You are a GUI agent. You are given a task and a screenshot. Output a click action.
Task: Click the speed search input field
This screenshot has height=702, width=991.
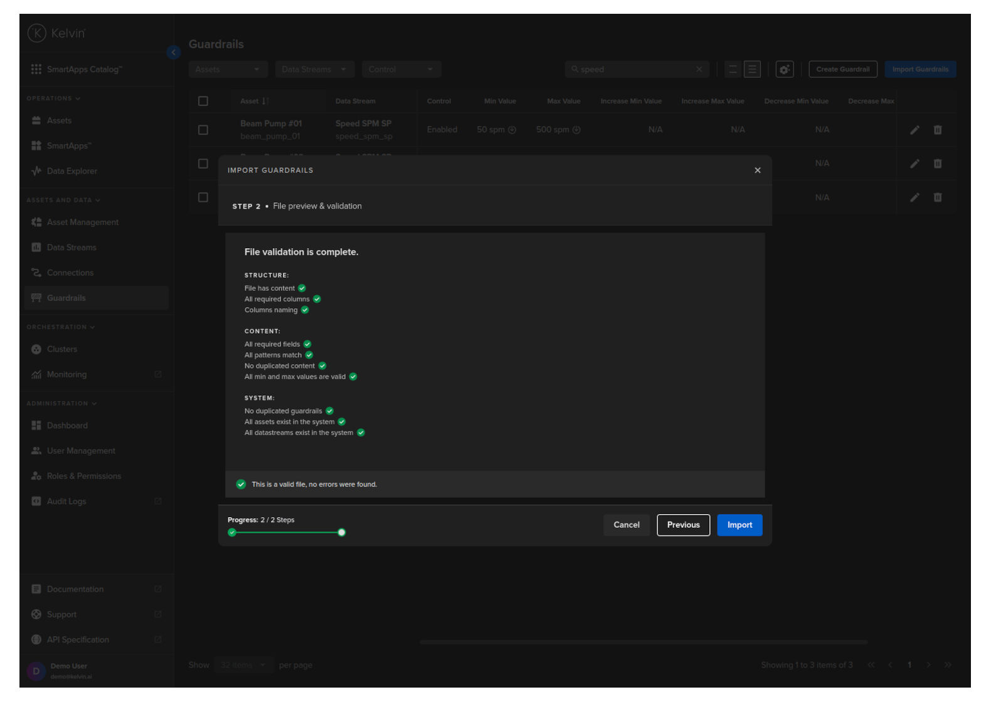[633, 70]
